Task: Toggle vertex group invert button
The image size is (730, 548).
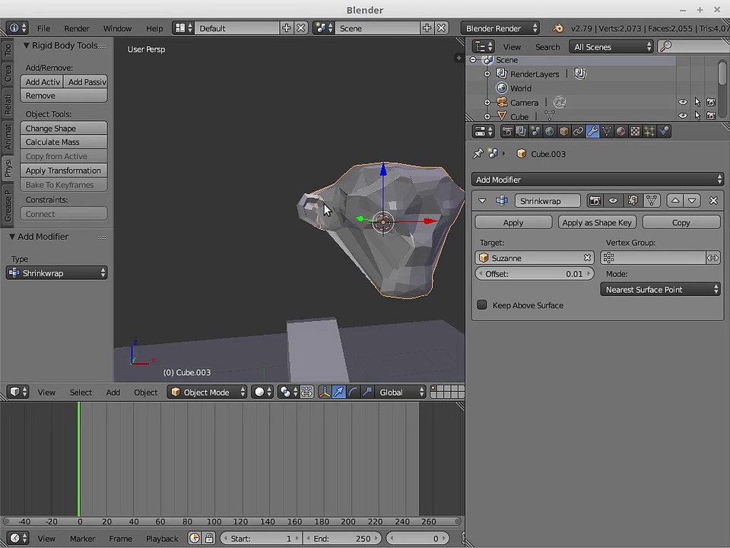Action: (x=713, y=258)
